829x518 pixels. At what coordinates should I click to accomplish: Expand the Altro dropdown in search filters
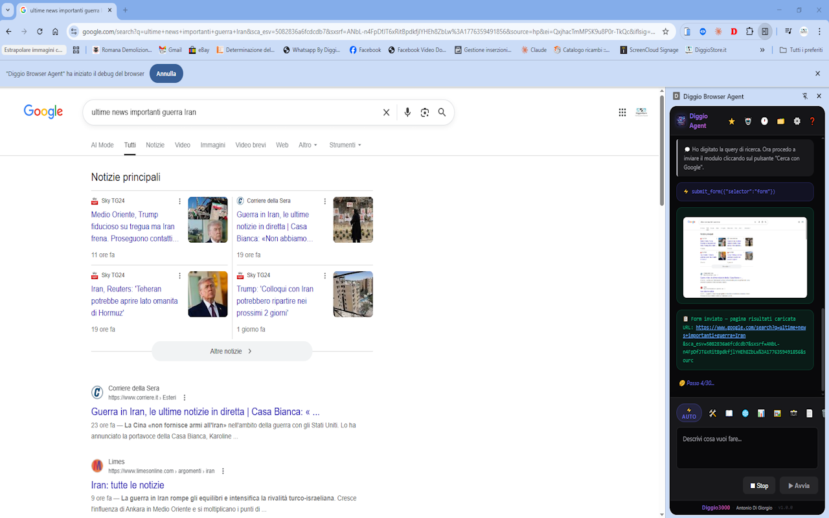(308, 145)
